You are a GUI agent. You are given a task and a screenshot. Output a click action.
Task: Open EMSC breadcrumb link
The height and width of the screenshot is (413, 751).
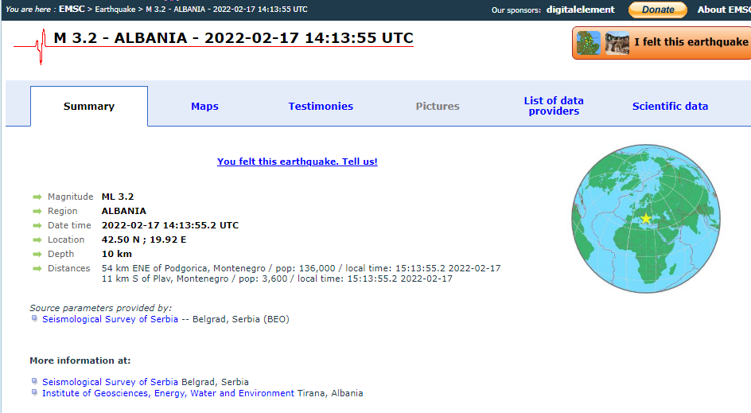(72, 10)
